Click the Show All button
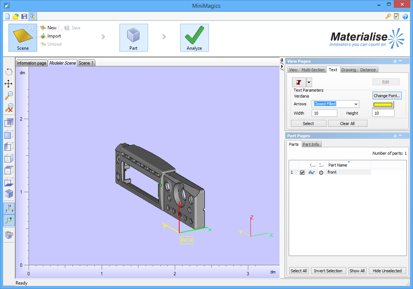Screen dimensions: 413x289 coord(357,271)
